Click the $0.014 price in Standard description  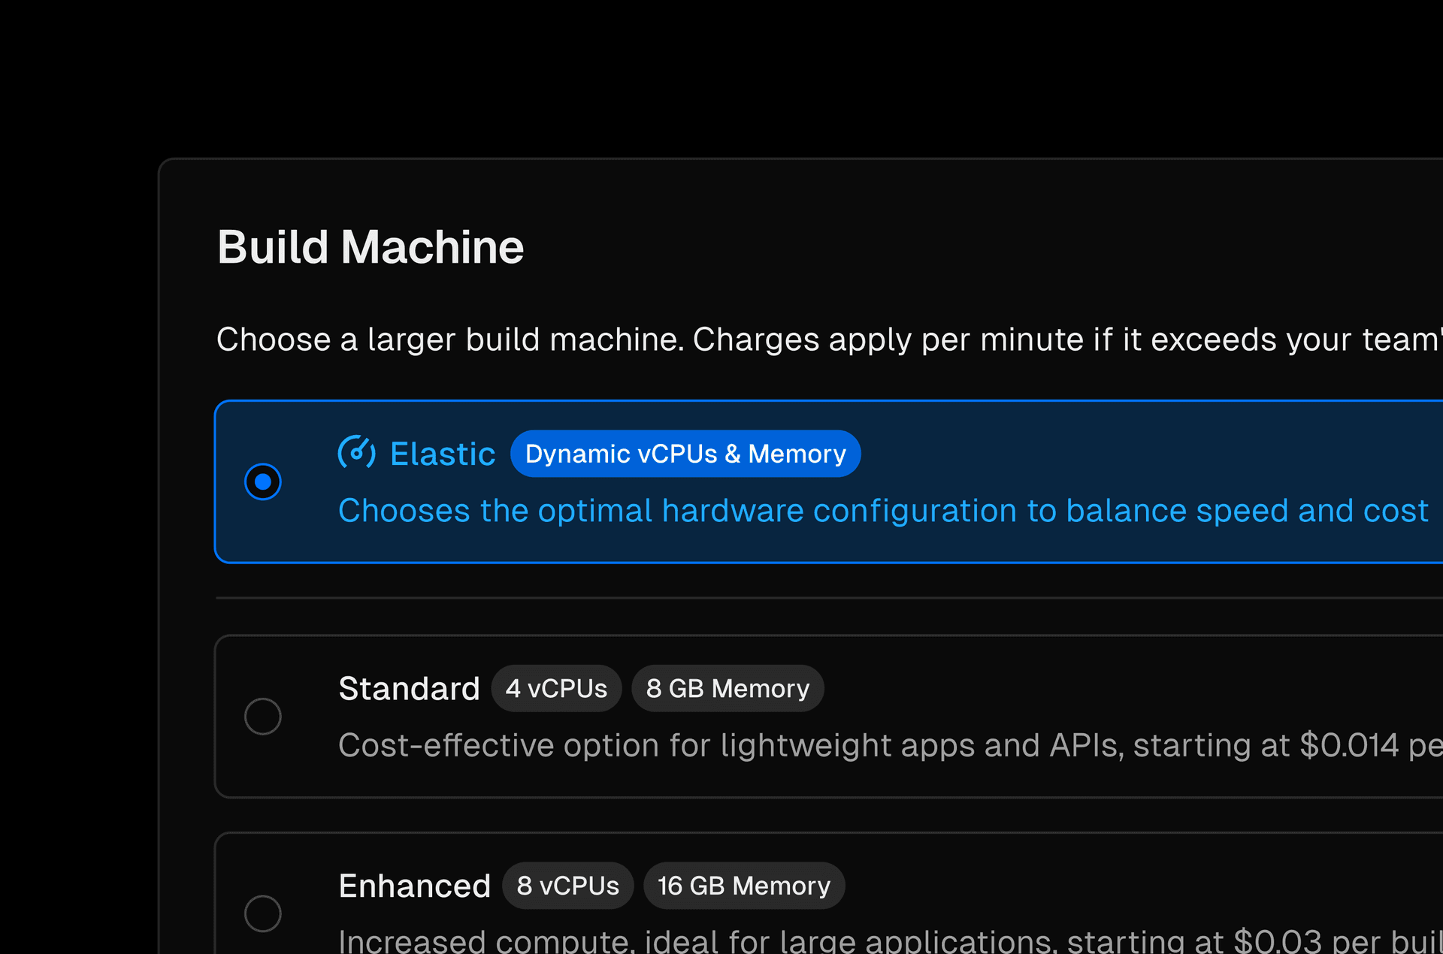(1349, 745)
